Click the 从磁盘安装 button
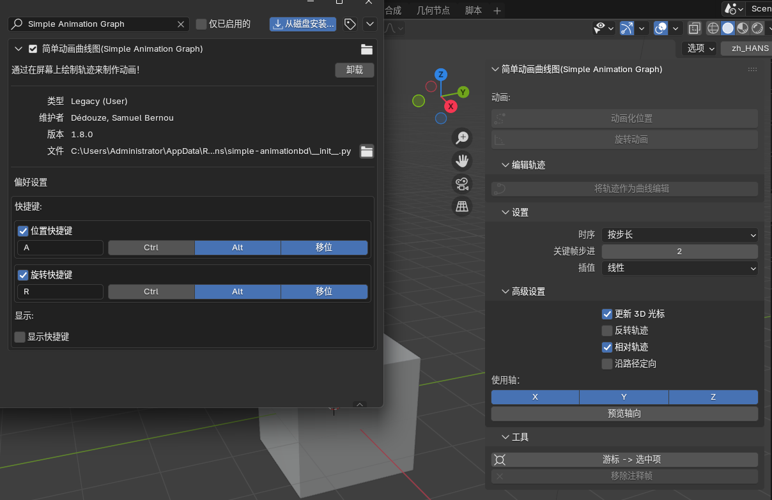The image size is (772, 500). click(x=303, y=24)
